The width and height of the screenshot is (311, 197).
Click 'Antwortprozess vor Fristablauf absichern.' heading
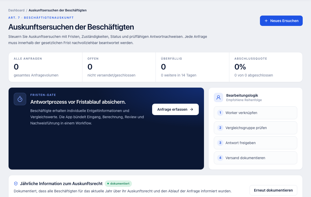coord(78,102)
